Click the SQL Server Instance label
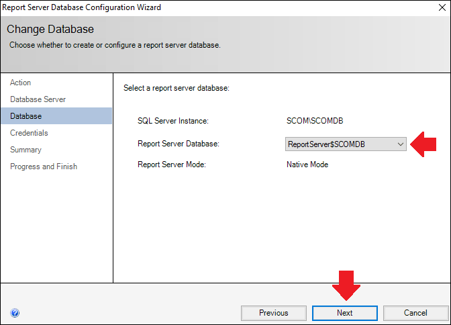Viewport: 451px width, 325px height. pyautogui.click(x=173, y=121)
